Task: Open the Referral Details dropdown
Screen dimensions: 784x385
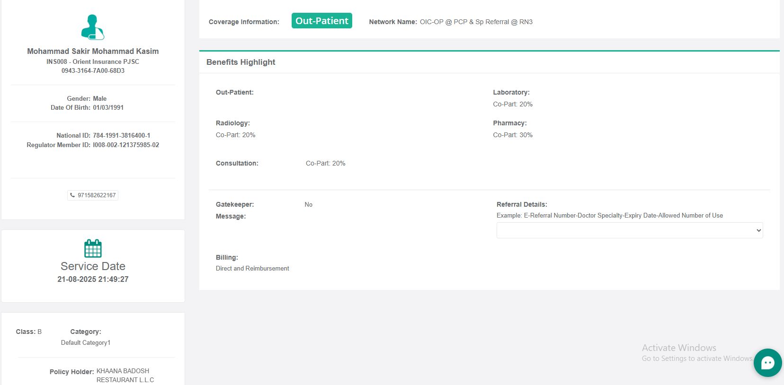Action: 629,230
